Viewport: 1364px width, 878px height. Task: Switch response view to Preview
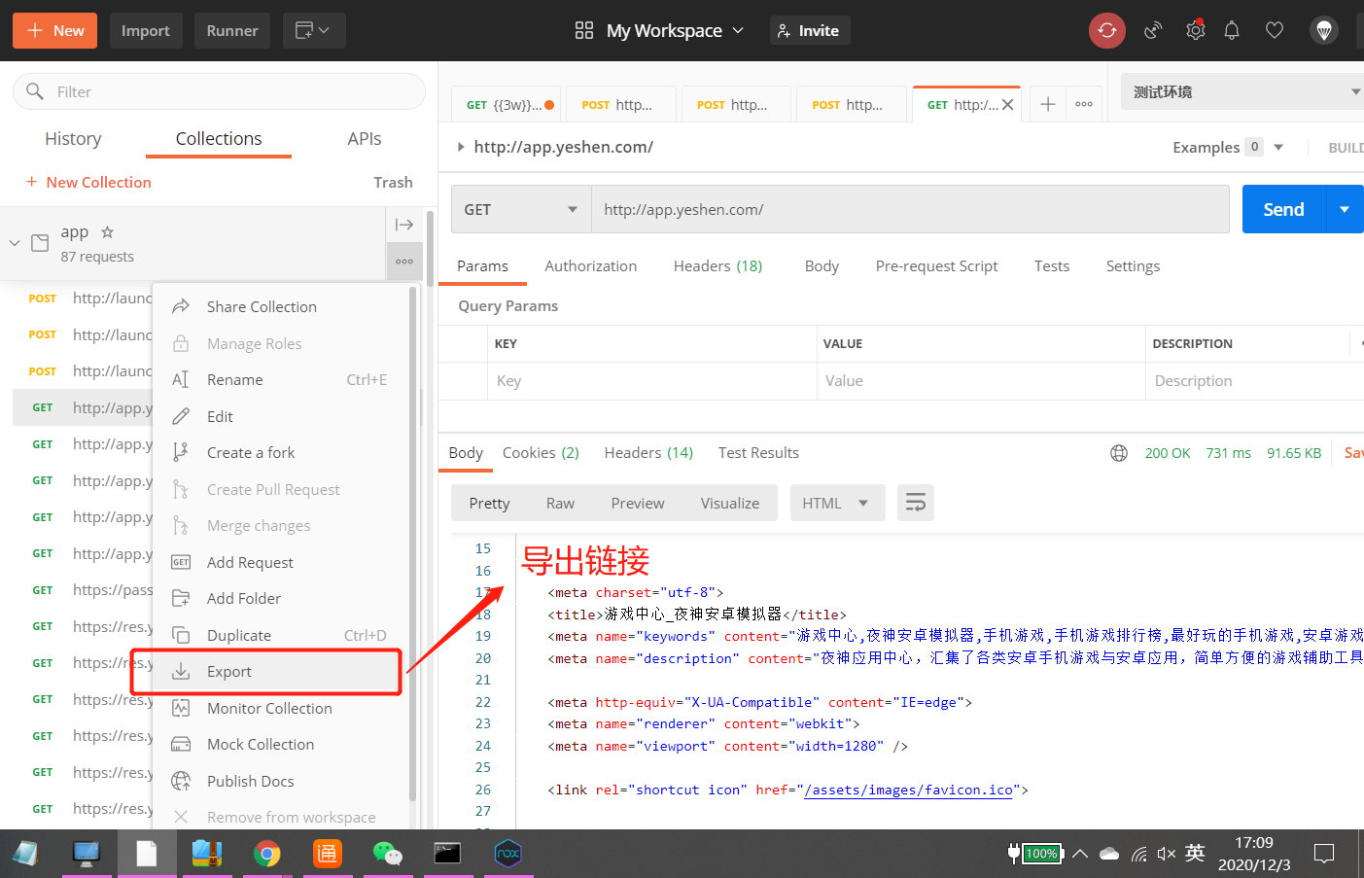pyautogui.click(x=638, y=503)
